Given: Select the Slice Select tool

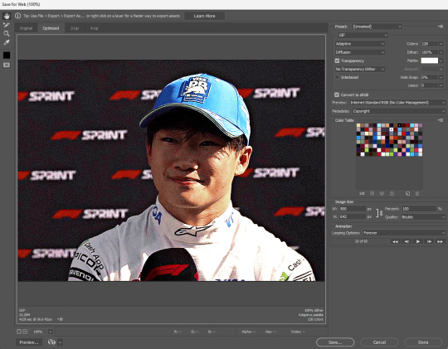Looking at the screenshot, I should tap(7, 25).
